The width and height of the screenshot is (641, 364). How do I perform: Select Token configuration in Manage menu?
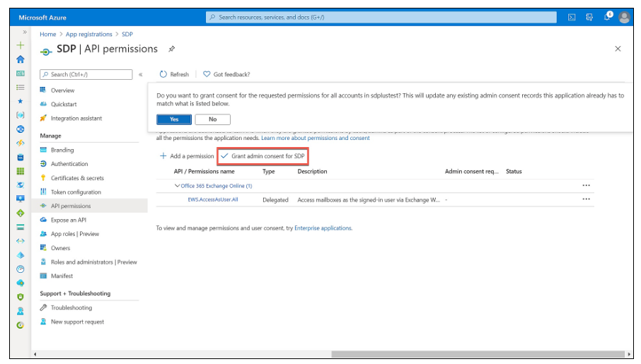pos(75,192)
